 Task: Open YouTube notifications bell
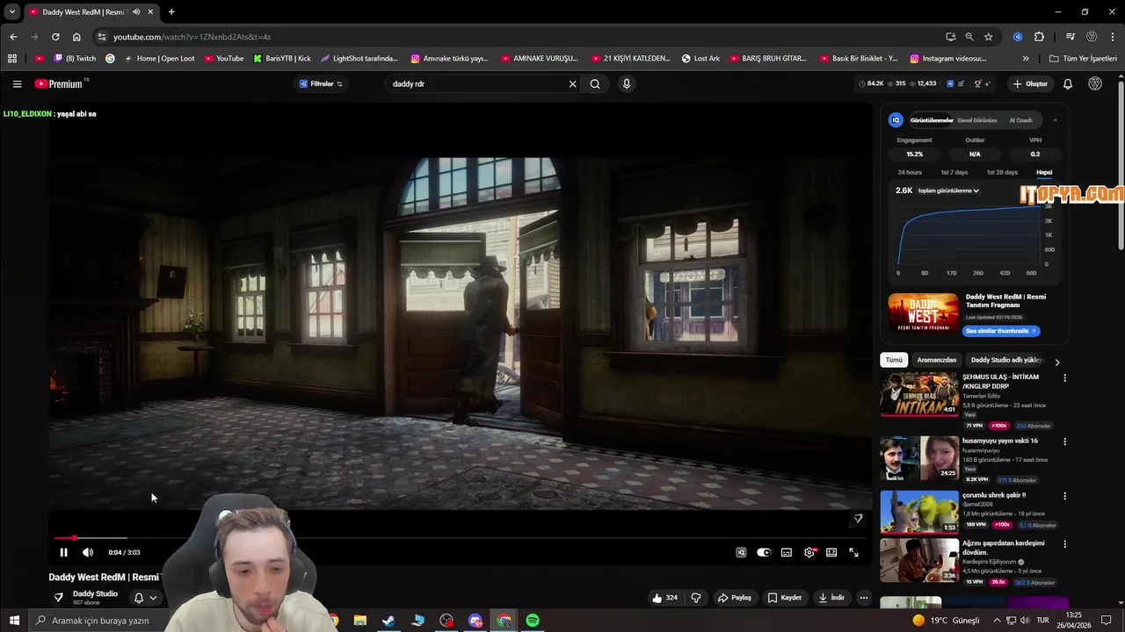tap(1068, 84)
